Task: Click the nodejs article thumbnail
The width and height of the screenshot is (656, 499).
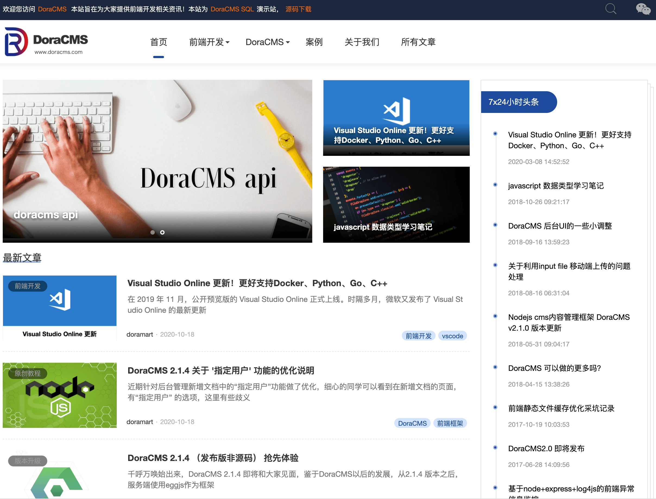Action: click(x=60, y=395)
